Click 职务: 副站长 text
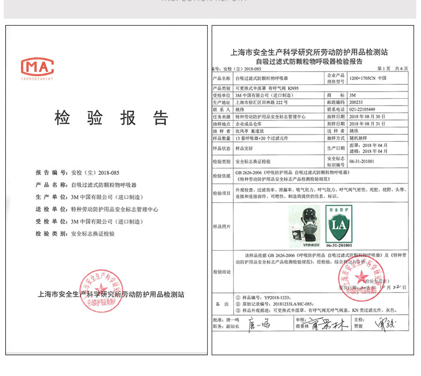This screenshot has height=376, width=421. pyautogui.click(x=226, y=326)
